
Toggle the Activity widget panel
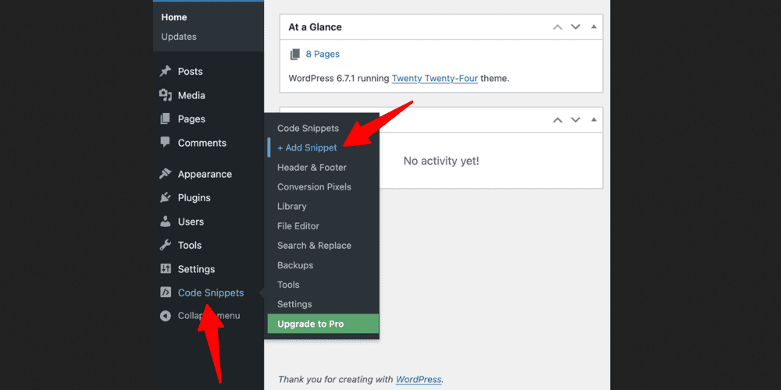point(594,120)
